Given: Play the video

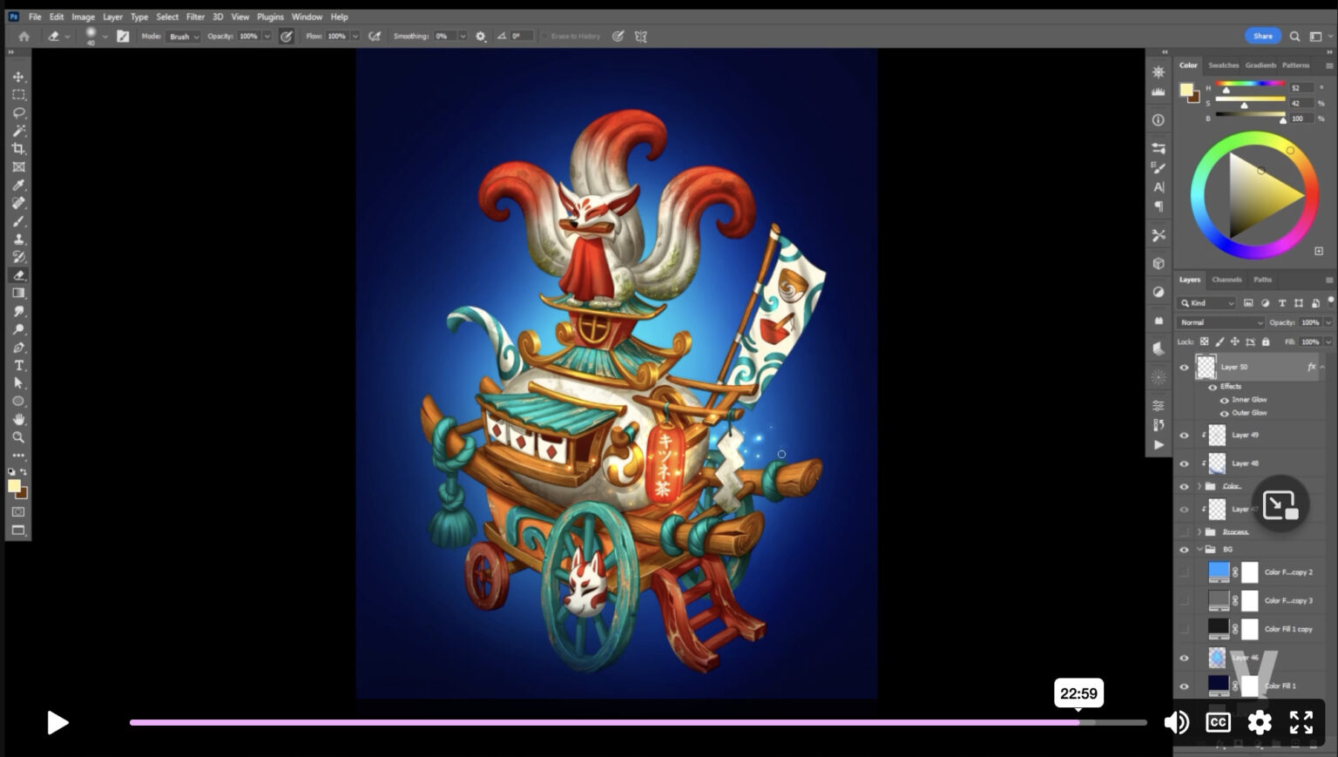Looking at the screenshot, I should (x=57, y=722).
